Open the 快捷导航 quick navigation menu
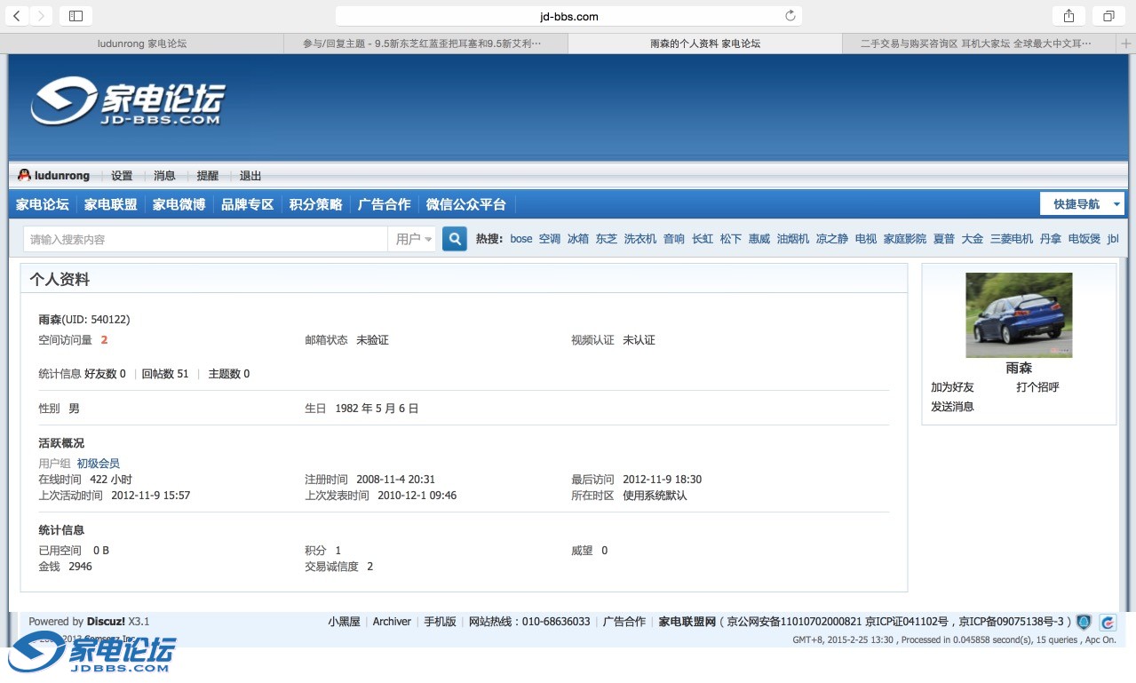This screenshot has width=1136, height=683. (1076, 203)
